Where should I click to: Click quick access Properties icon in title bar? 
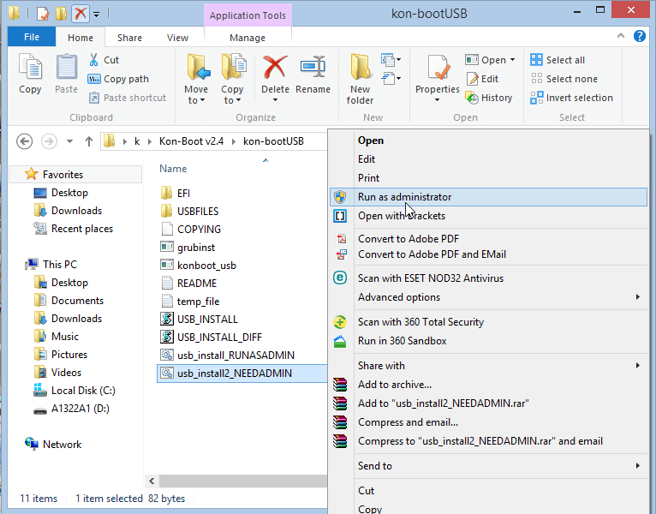pyautogui.click(x=43, y=14)
